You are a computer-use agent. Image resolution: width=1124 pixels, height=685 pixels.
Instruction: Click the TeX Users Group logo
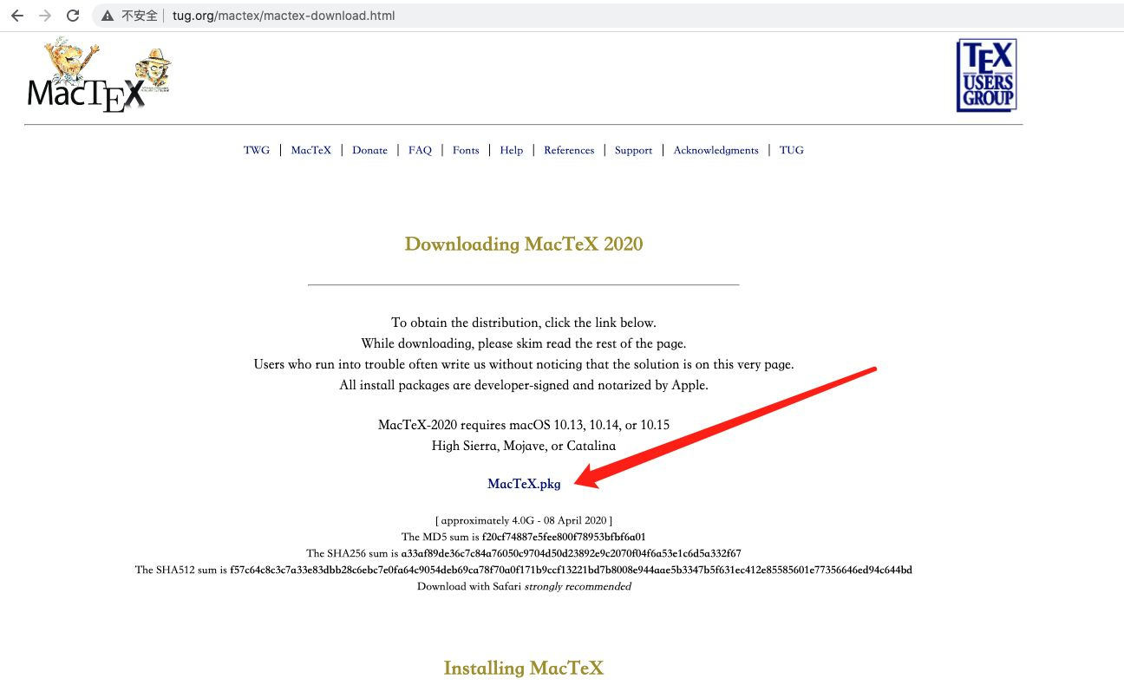point(986,75)
